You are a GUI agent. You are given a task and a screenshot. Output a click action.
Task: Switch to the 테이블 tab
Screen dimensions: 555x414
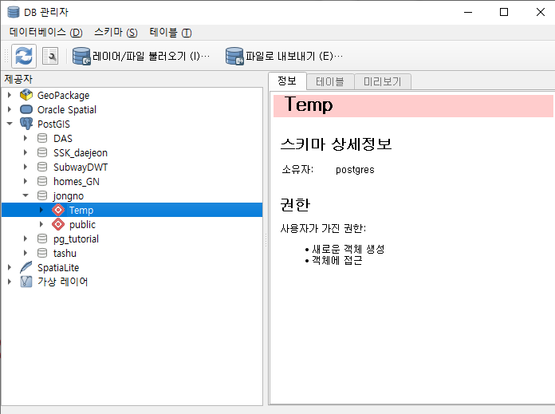[330, 82]
